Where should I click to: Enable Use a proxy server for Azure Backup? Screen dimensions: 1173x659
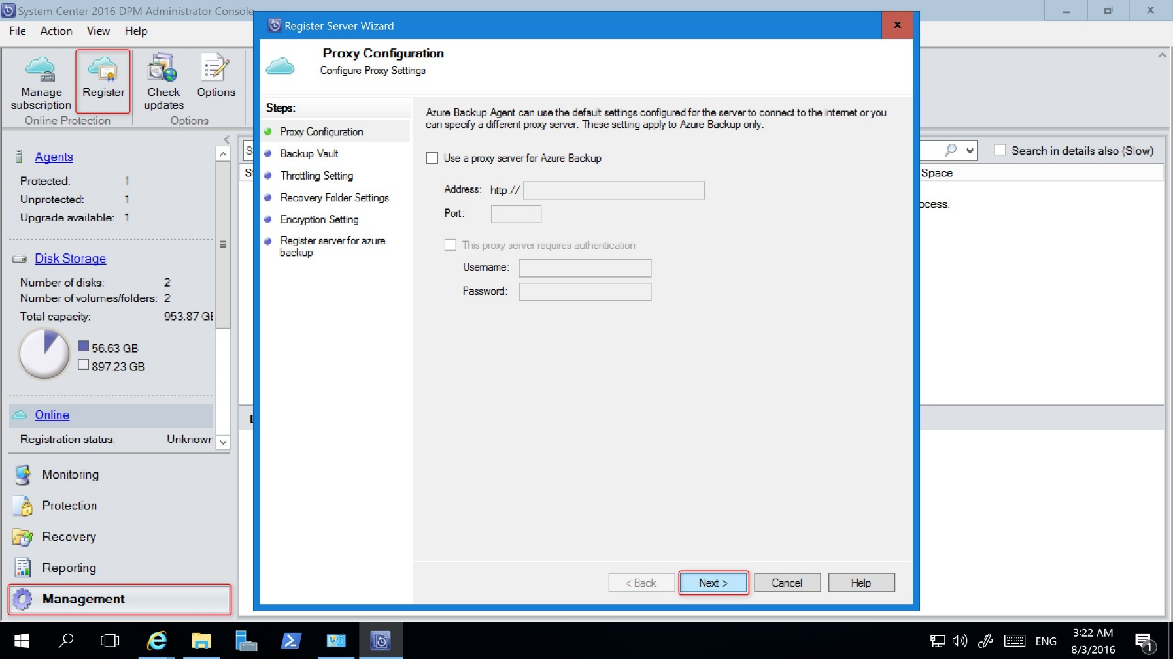(432, 157)
